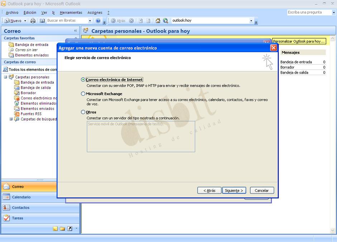
Task: Open the Contactos navigation pane icon
Action: tap(6, 208)
